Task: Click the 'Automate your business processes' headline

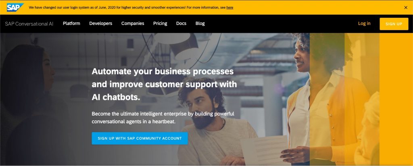Action: 164,85
